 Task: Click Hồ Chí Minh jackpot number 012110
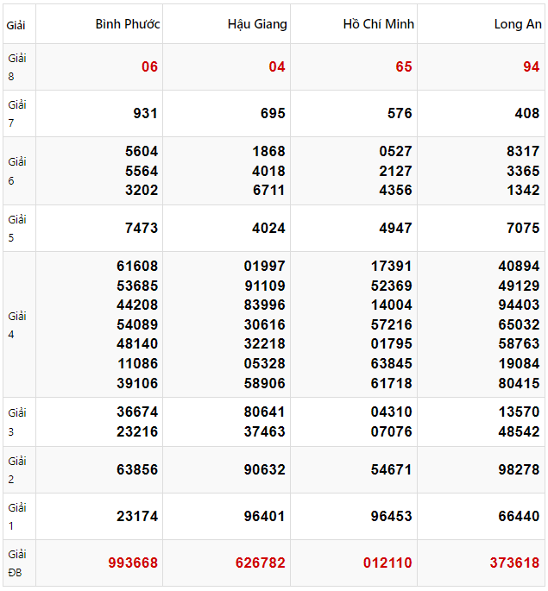(x=387, y=563)
